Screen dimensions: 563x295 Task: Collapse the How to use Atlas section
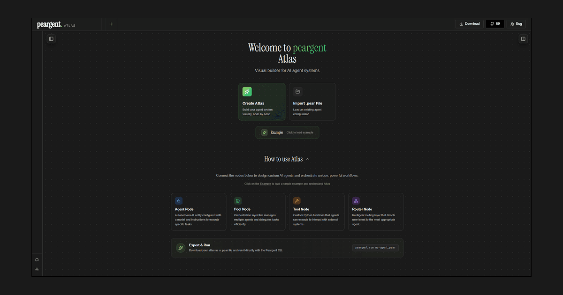308,159
